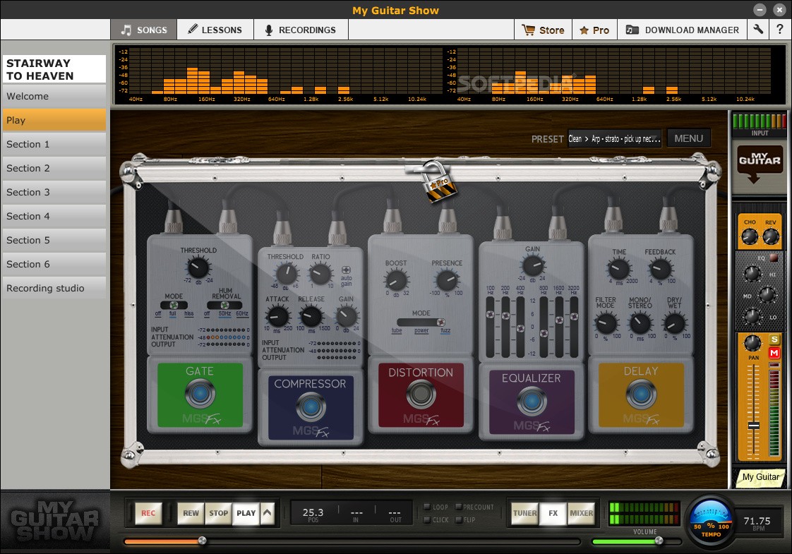Image resolution: width=792 pixels, height=554 pixels.
Task: Click the REW rewind button
Action: pyautogui.click(x=191, y=513)
